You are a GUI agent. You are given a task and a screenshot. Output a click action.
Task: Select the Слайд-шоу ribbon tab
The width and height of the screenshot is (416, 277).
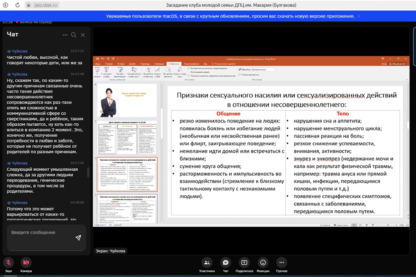pyautogui.click(x=174, y=64)
